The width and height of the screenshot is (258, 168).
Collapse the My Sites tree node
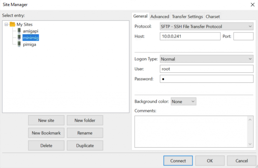pyautogui.click(x=6, y=25)
